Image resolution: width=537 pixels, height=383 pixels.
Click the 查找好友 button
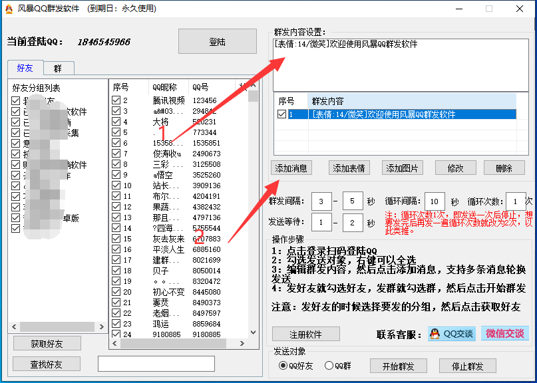pos(47,364)
